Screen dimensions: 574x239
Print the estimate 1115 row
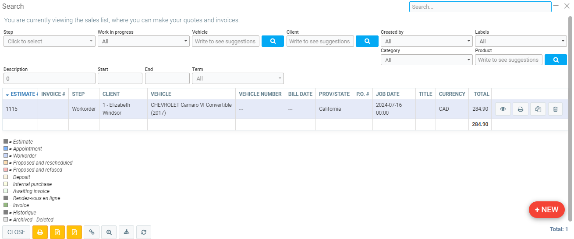[x=521, y=109]
